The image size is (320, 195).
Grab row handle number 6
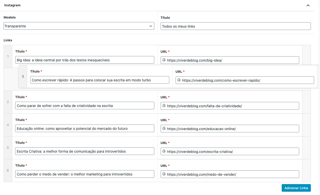click(x=8, y=170)
